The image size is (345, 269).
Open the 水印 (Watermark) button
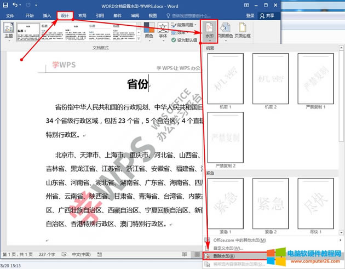tap(210, 30)
